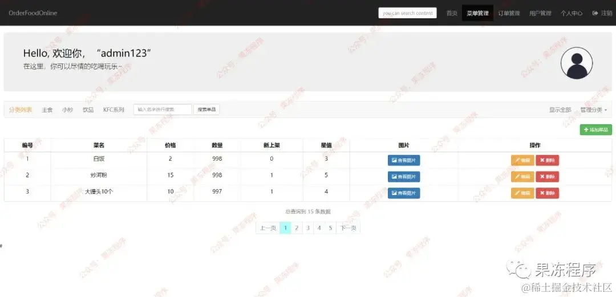This screenshot has height=297, width=616.
Task: Click the 数量 column header
Action: (x=217, y=145)
